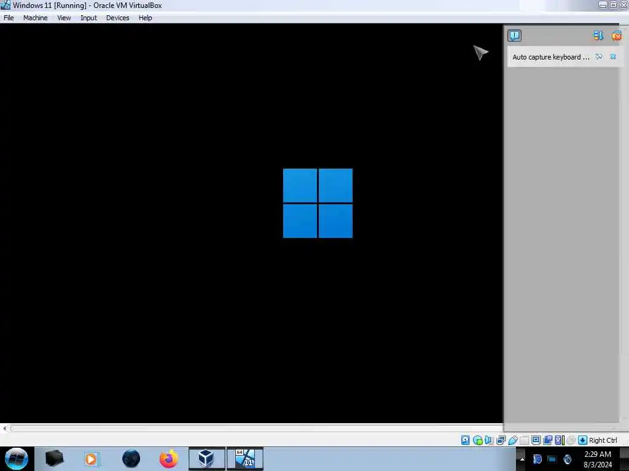Toggle 'don't show again' on keyboard notification

coord(599,57)
